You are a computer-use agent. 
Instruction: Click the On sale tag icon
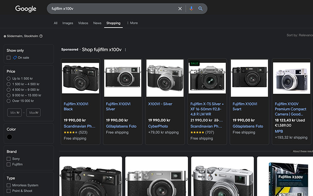(15, 58)
